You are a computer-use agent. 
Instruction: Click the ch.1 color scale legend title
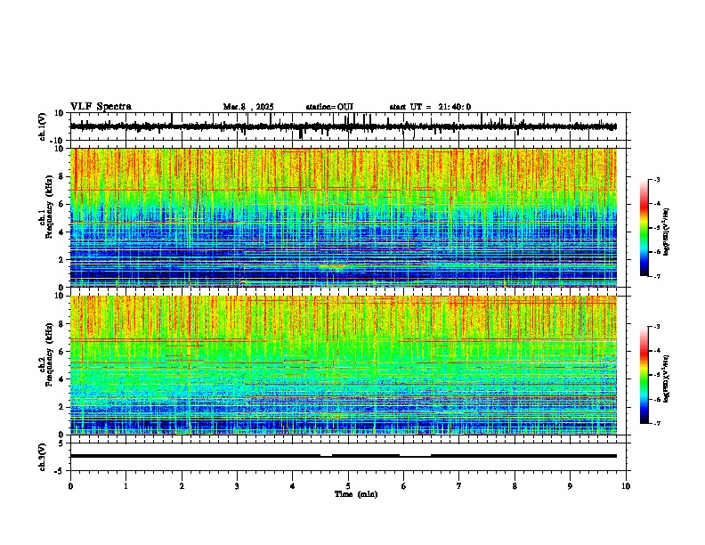pyautogui.click(x=667, y=232)
